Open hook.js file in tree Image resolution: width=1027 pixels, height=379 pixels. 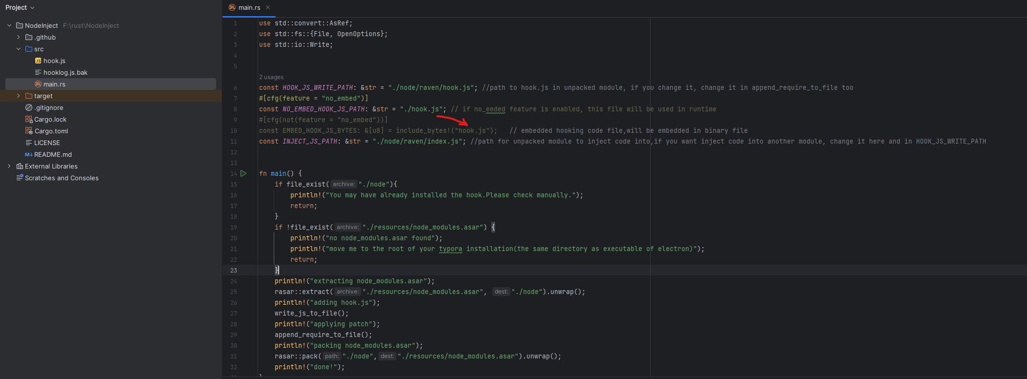pyautogui.click(x=54, y=61)
